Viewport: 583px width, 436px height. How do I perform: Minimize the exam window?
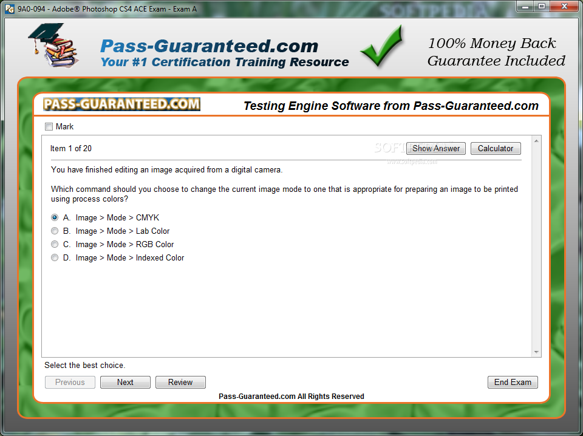click(x=525, y=6)
